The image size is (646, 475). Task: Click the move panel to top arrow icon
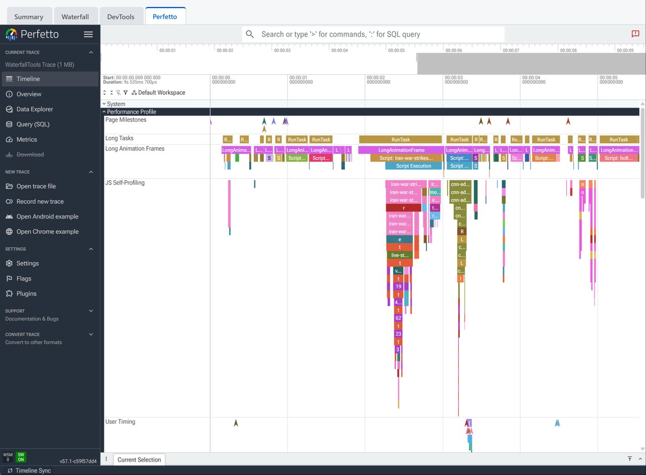point(630,459)
